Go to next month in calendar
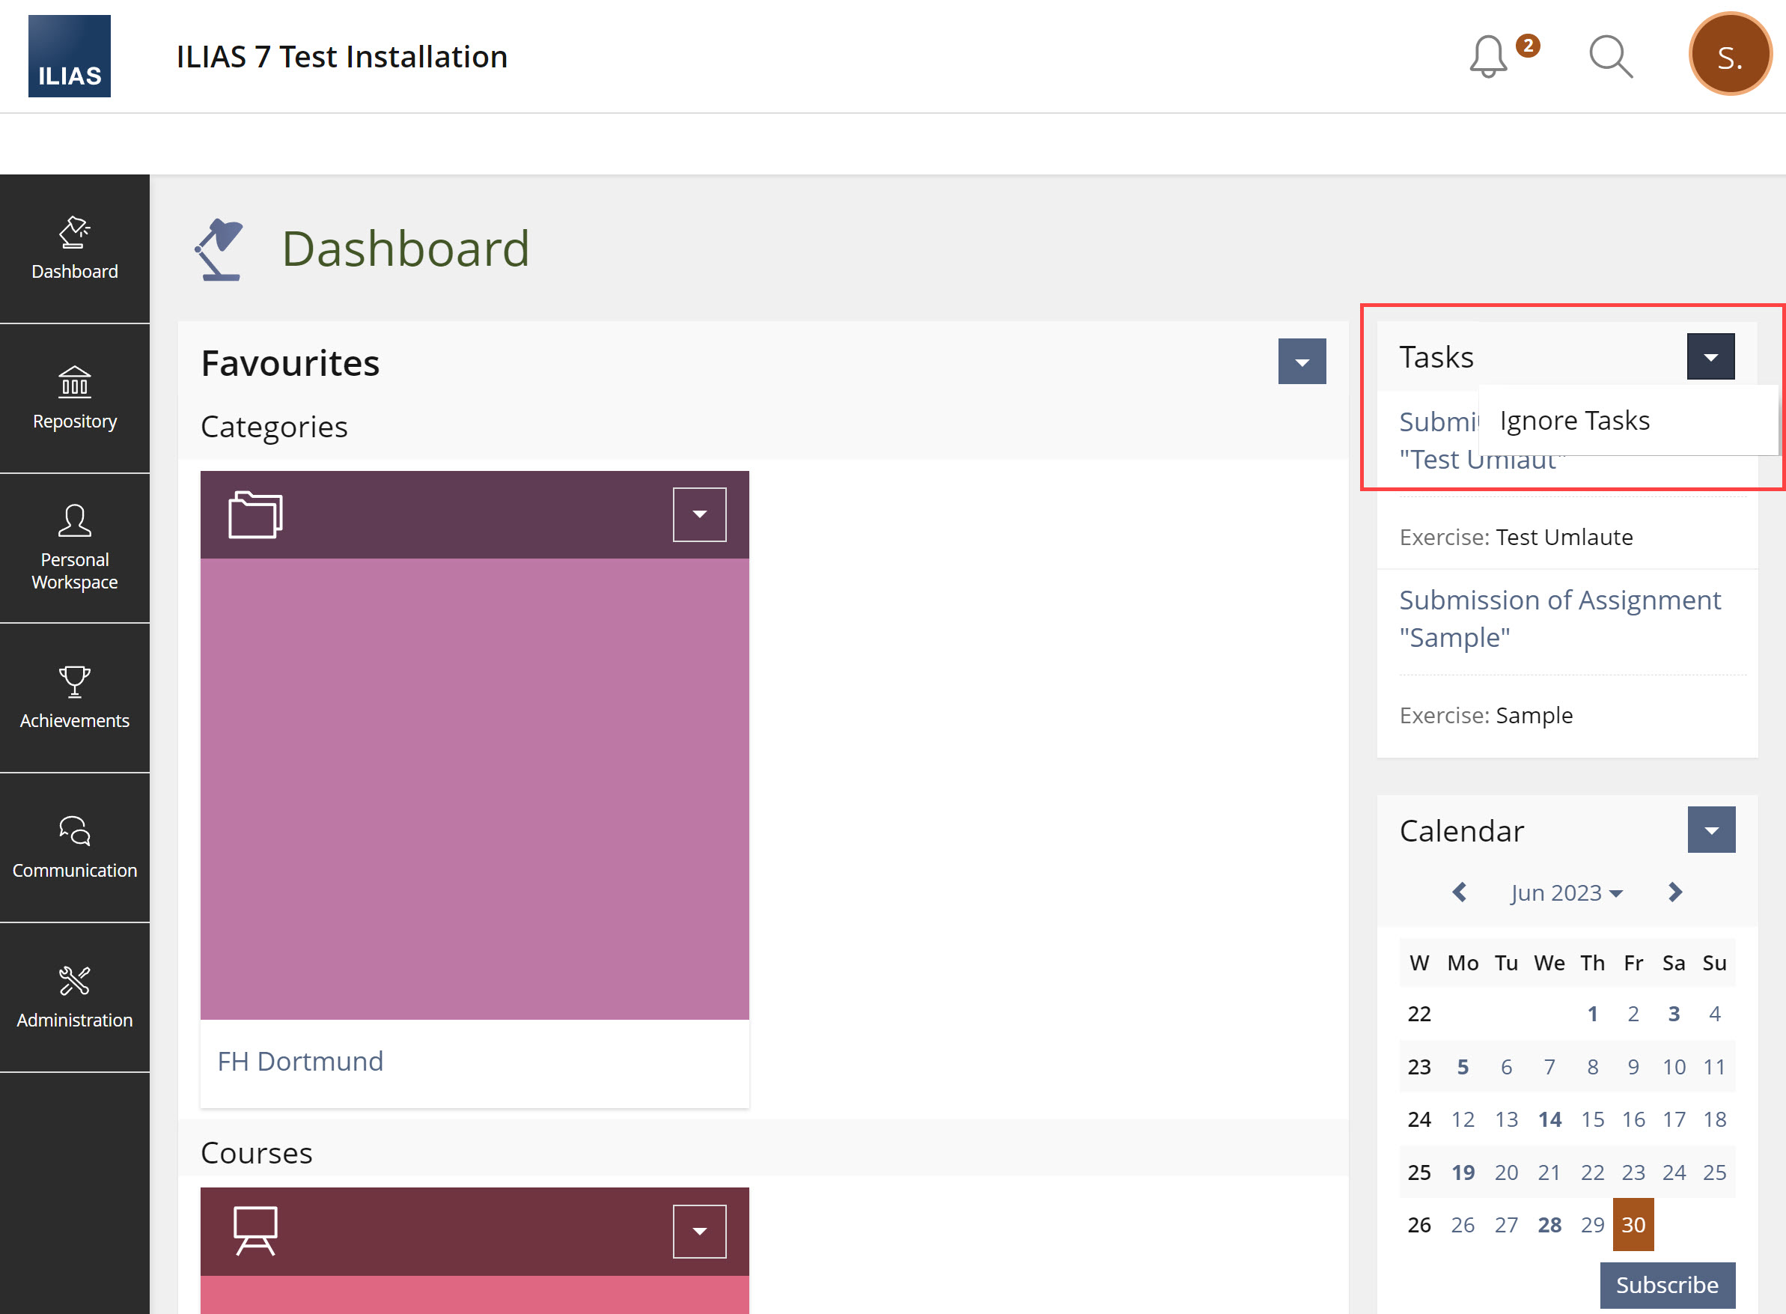Screen dimensions: 1786x1314 click(1674, 892)
